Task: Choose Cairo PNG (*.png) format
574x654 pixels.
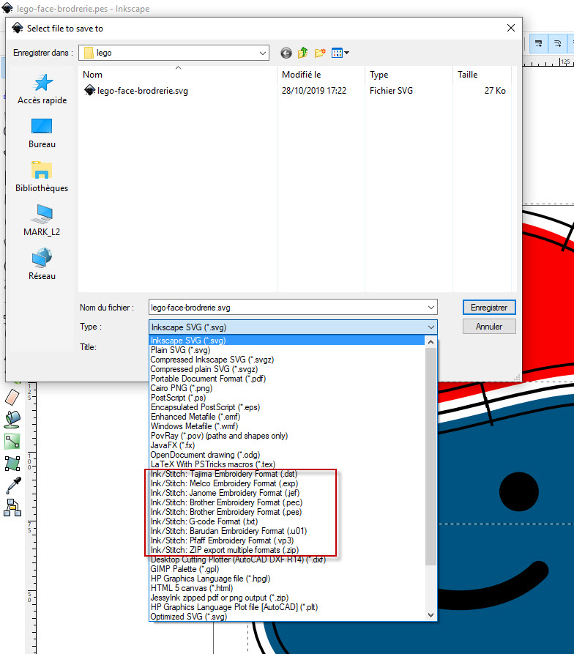Action: [287, 388]
